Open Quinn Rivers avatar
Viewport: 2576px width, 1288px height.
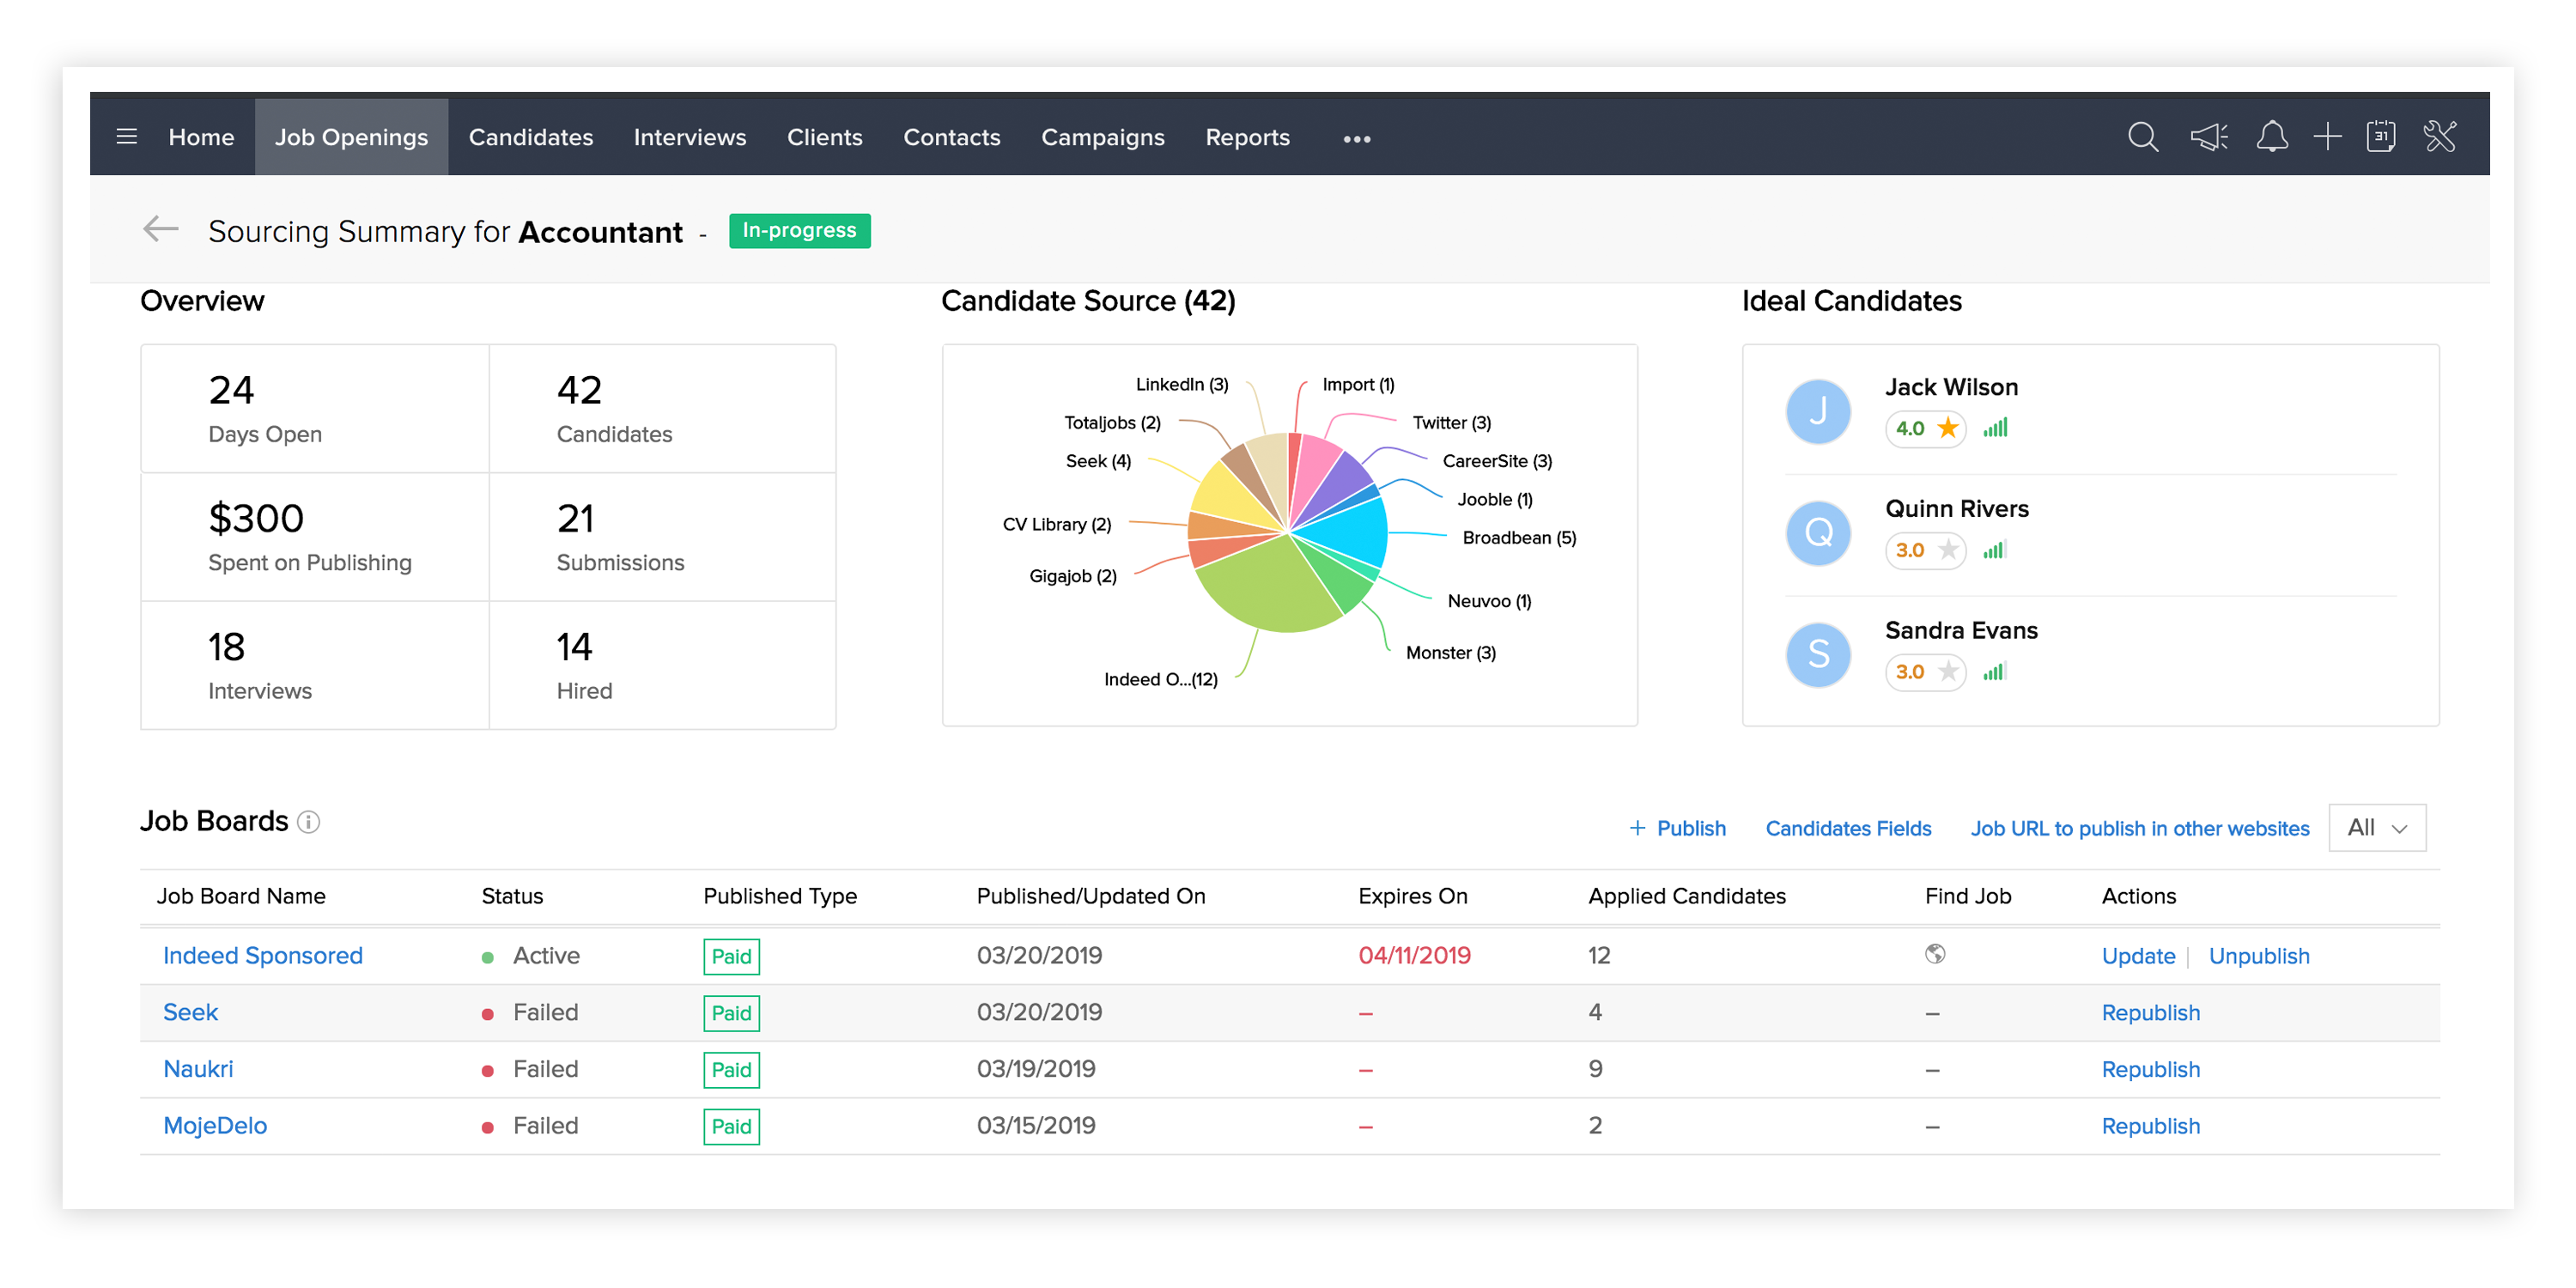pyautogui.click(x=1818, y=532)
